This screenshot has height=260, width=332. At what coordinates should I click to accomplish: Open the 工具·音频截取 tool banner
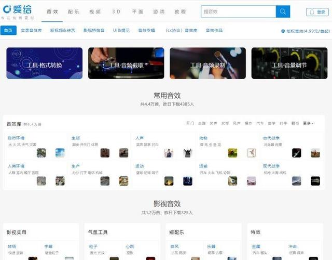126,63
